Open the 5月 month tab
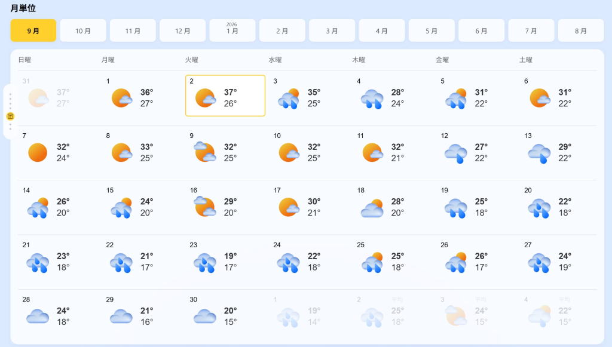This screenshot has height=347, width=612. click(x=432, y=30)
